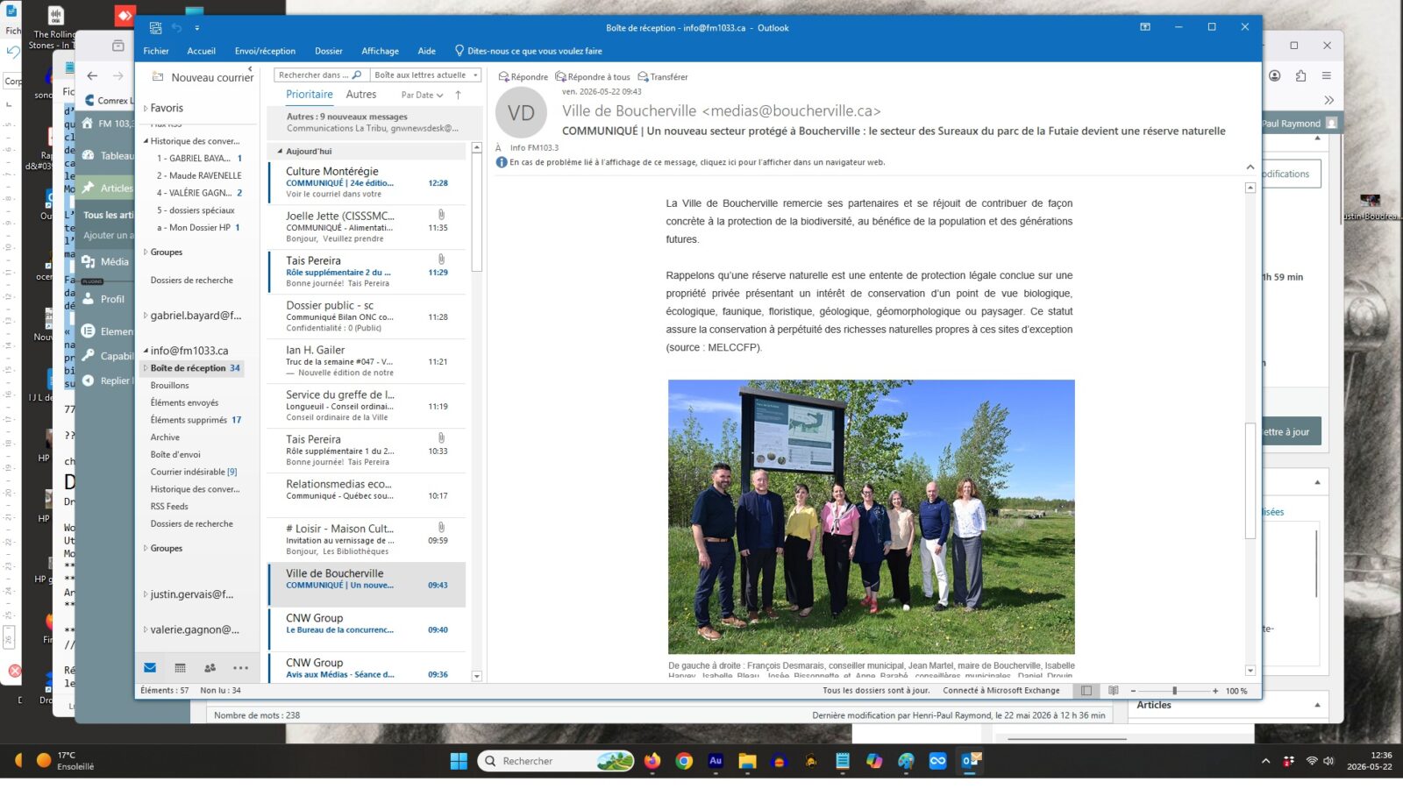The height and width of the screenshot is (789, 1403).
Task: Click the zoom out minus button
Action: (1133, 691)
